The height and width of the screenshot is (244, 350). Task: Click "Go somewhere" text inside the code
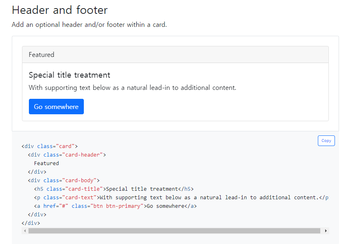(x=166, y=206)
